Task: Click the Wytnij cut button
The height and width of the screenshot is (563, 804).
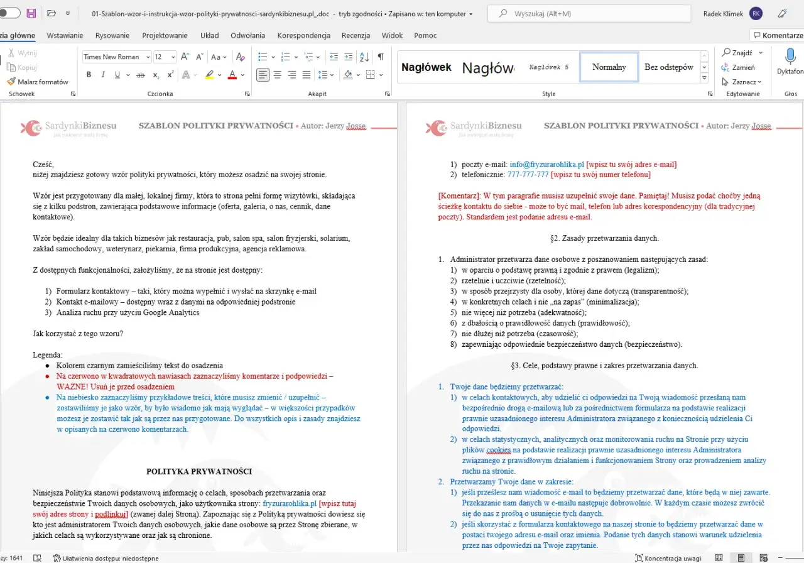Action: [23, 53]
